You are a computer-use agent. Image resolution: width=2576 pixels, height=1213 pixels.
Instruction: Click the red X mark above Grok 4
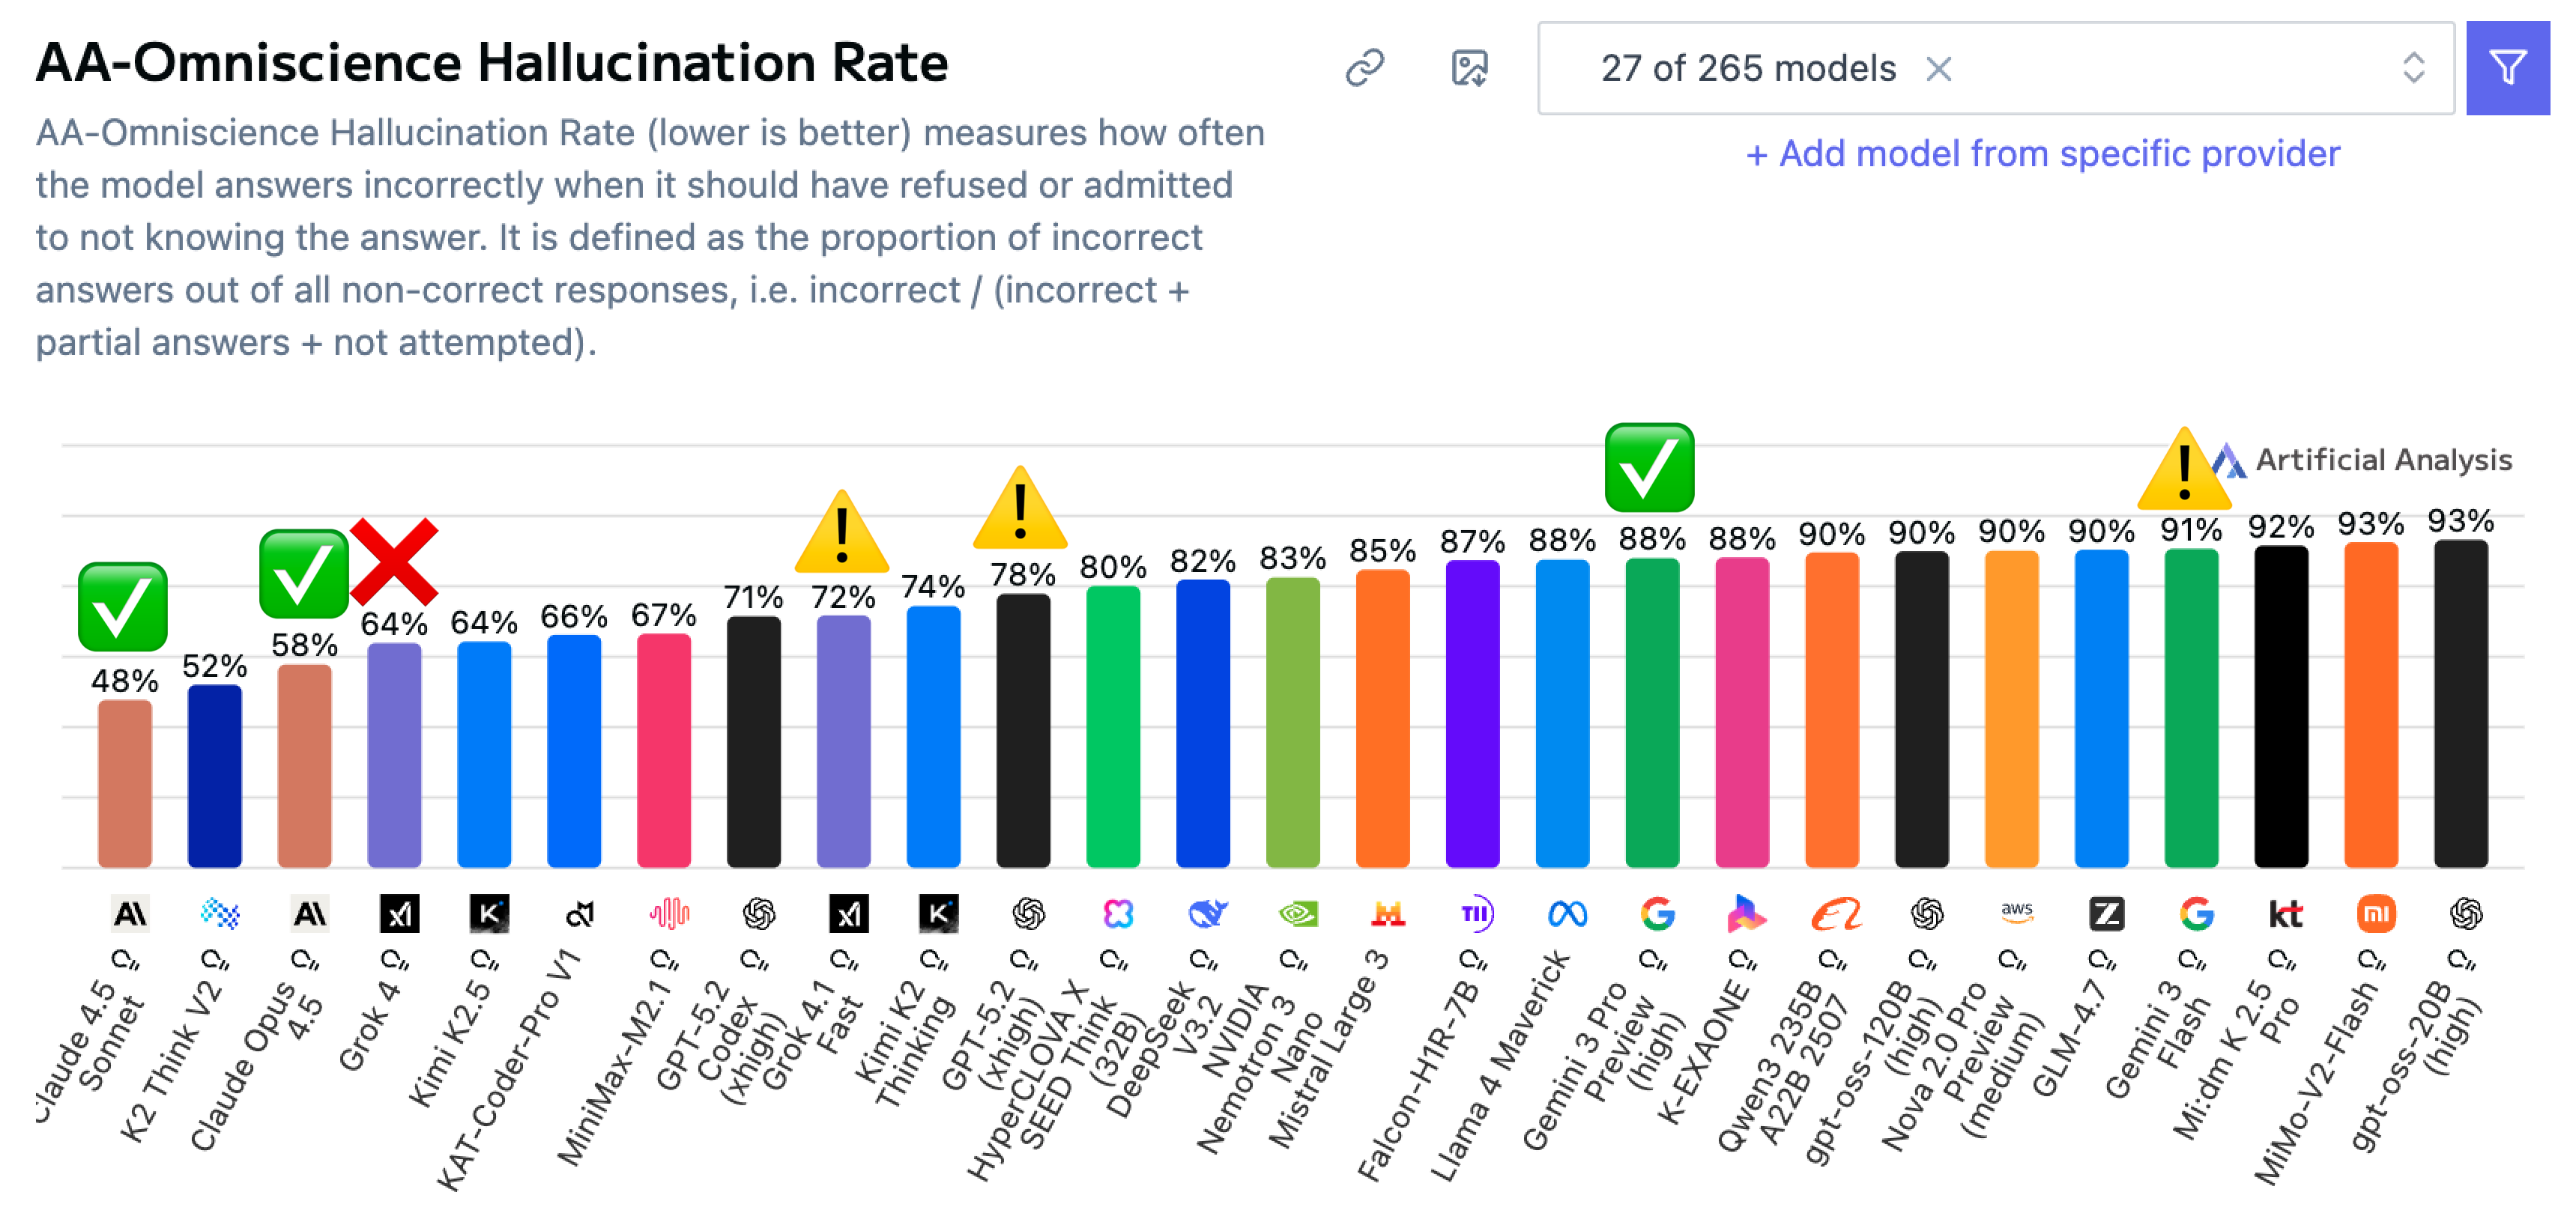(x=394, y=561)
